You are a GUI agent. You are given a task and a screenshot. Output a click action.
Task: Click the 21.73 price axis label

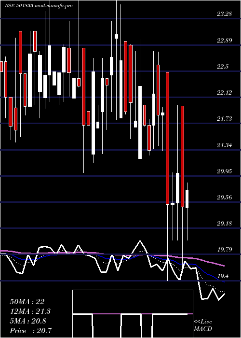point(225,119)
